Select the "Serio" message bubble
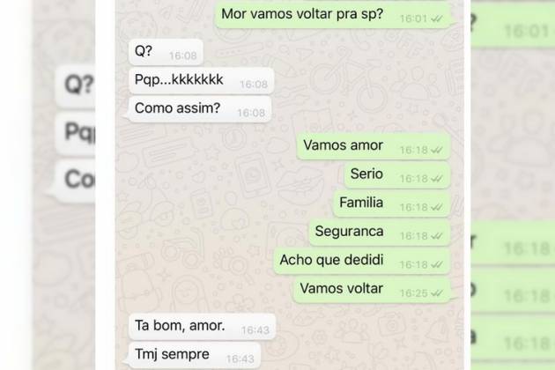Screen dimensions: 555x370 [397, 175]
